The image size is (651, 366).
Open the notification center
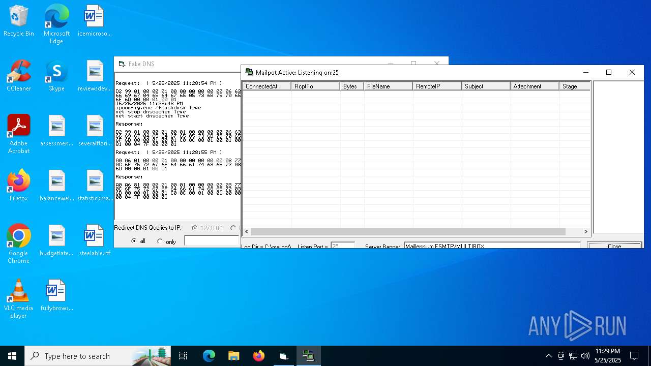point(634,356)
